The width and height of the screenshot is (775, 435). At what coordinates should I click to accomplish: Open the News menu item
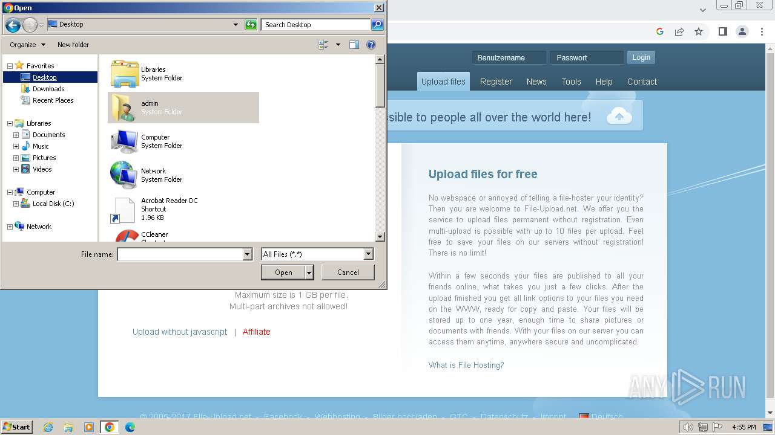536,82
